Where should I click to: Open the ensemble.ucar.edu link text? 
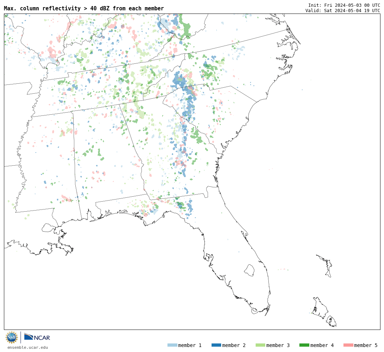(28, 347)
